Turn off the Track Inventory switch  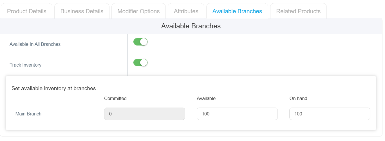[140, 62]
